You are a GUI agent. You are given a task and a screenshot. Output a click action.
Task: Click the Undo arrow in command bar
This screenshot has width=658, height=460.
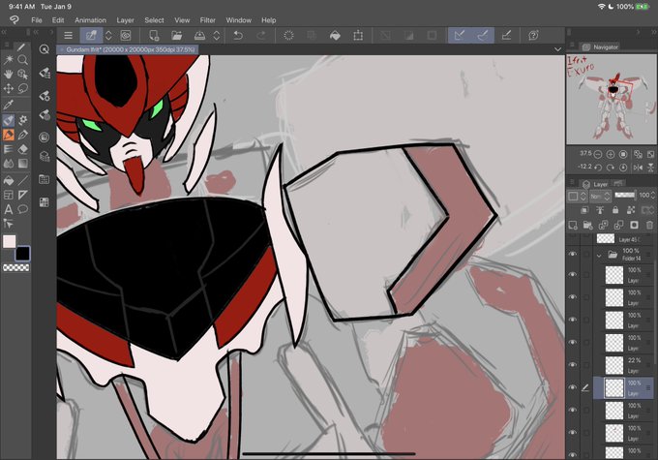[x=238, y=35]
